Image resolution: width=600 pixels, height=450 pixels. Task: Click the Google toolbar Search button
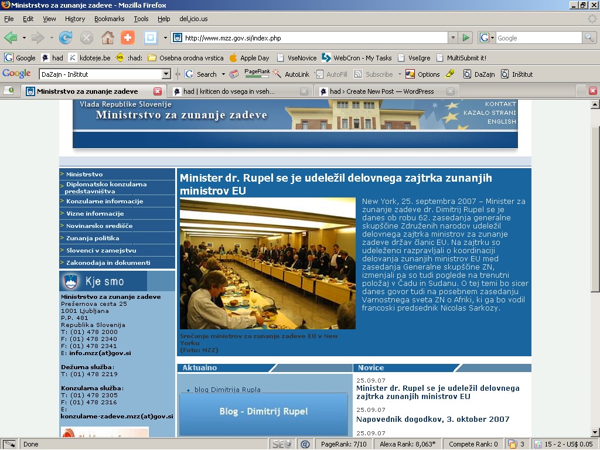point(202,74)
